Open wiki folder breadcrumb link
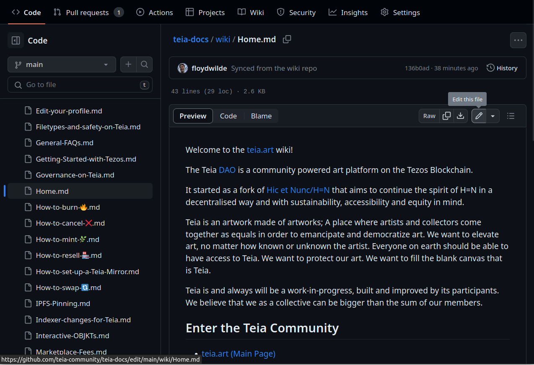Screen dimensions: 534x365 pyautogui.click(x=223, y=39)
